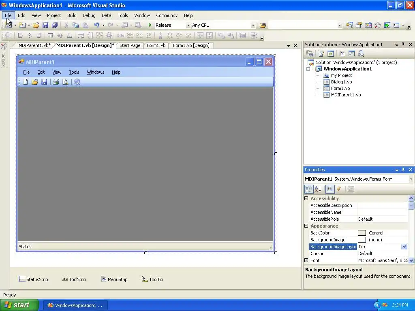Screen dimensions: 415x311
Task: Open the auto-hidden Toolbox side tab
Action: click(3, 55)
